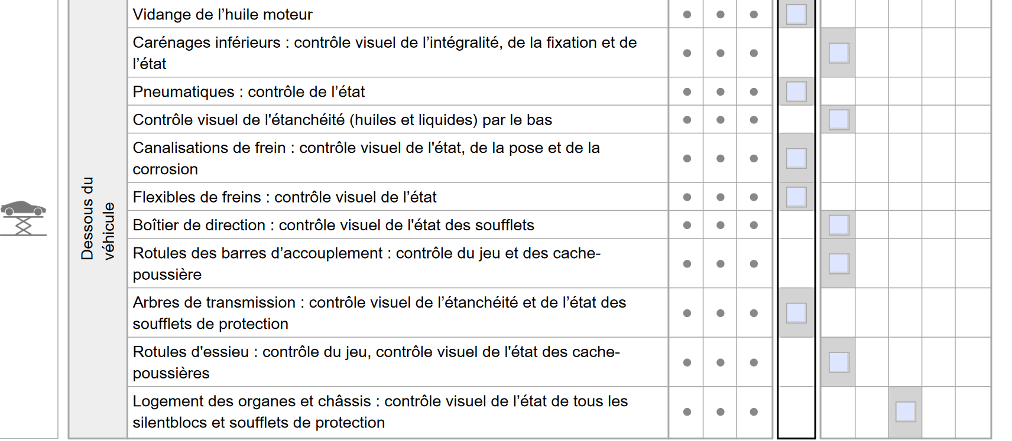The width and height of the screenshot is (1012, 441).
Task: Select the Dessous du véhicule section label
Action: pyautogui.click(x=98, y=218)
